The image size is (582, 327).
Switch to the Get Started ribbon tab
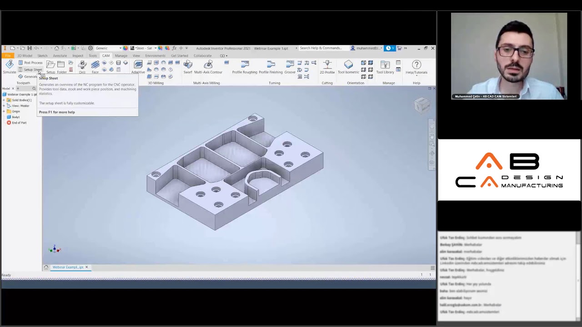click(179, 55)
